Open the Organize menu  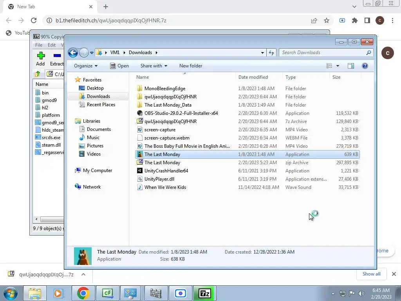coord(86,66)
